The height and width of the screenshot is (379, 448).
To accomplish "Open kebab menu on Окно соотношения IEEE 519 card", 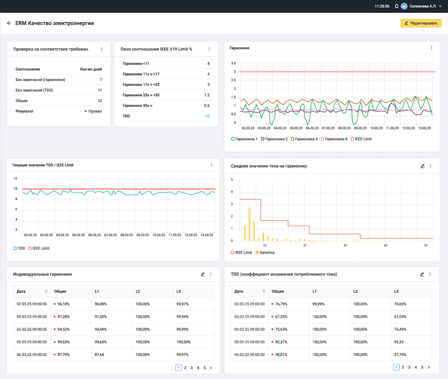I will coord(209,49).
